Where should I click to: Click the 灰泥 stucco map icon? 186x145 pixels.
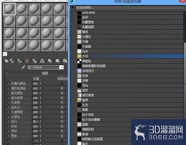pyautogui.click(x=79, y=105)
